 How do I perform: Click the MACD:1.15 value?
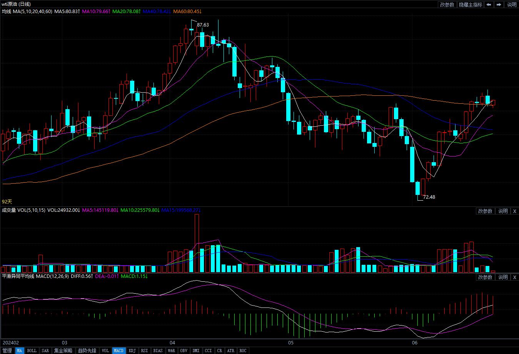[135, 276]
